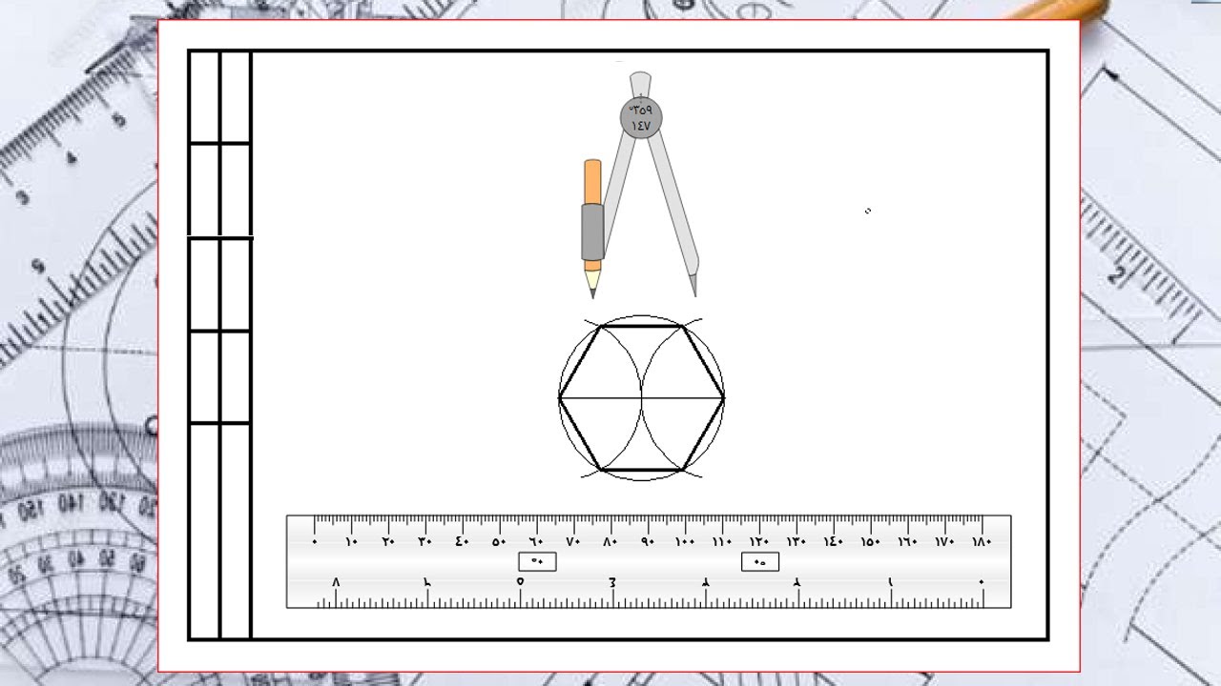Click the compass needle leg tip
Viewport: 1221px width, 686px height.
(693, 285)
